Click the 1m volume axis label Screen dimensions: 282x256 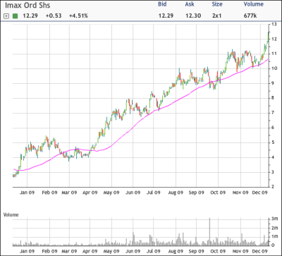[x=274, y=237]
